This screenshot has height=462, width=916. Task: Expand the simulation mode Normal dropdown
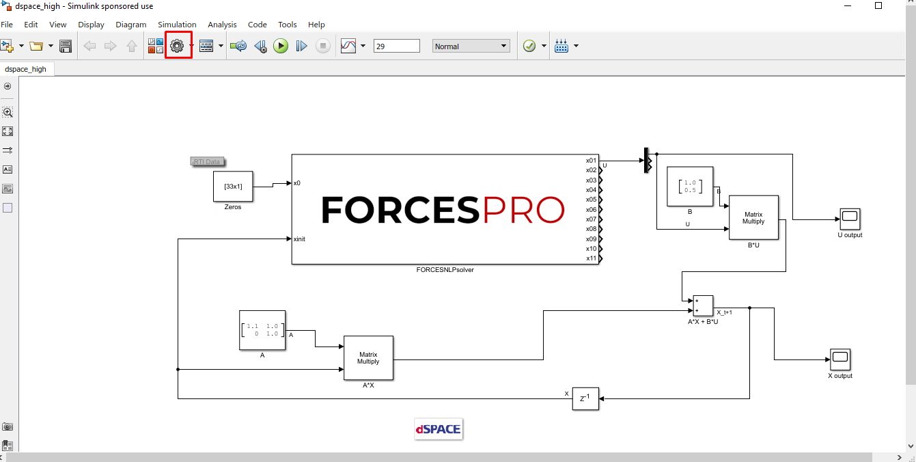471,46
